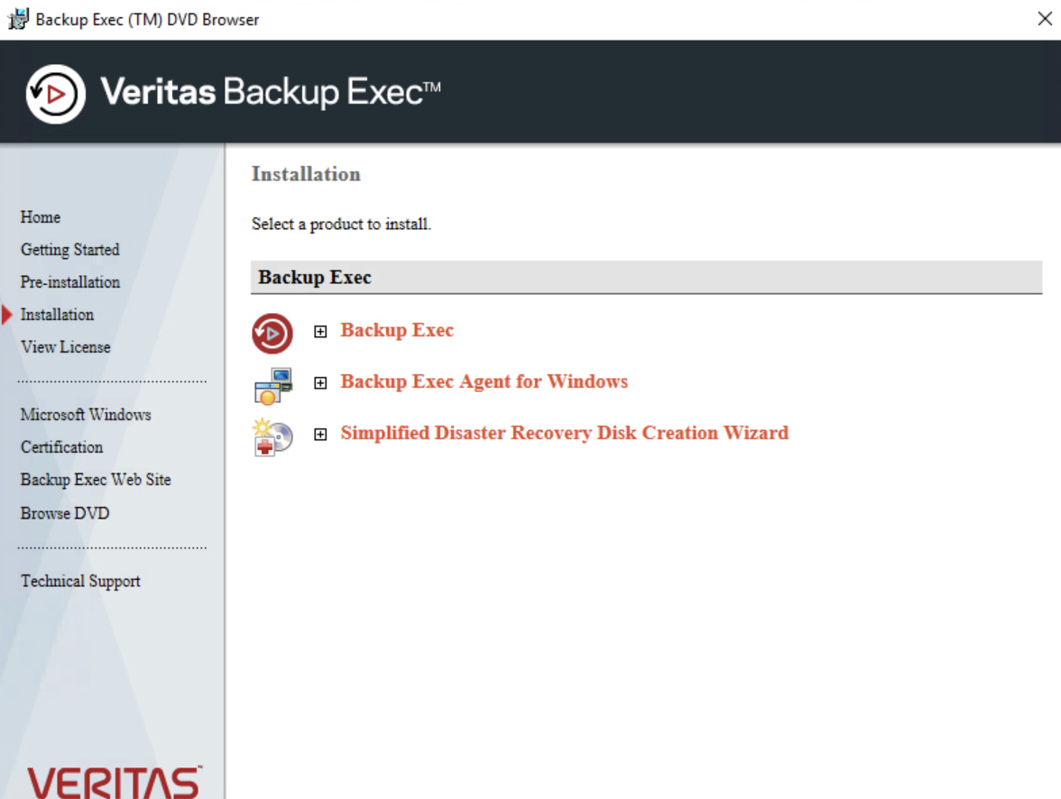Select Installation in the sidebar
This screenshot has width=1061, height=799.
pyautogui.click(x=57, y=315)
